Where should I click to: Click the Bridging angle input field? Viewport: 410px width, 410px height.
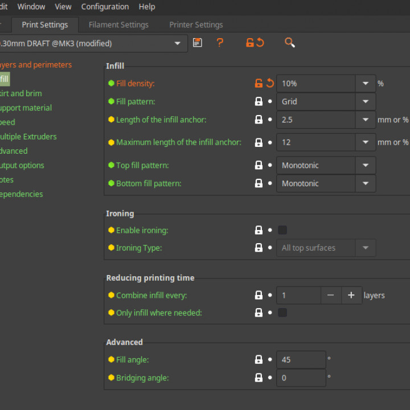click(301, 378)
